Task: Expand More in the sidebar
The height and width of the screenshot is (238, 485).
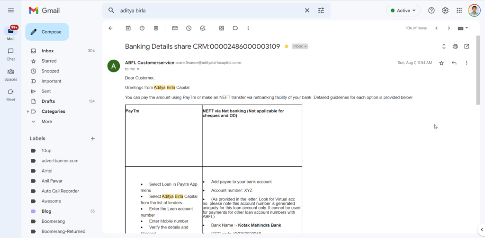Action: 46,122
